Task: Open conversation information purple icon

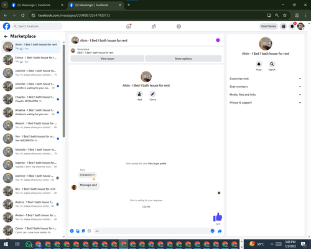Action: 218,40
